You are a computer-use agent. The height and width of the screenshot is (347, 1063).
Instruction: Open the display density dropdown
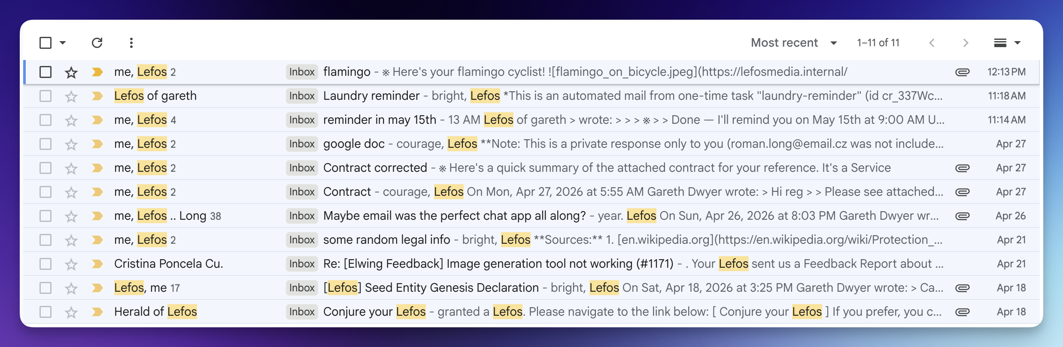pos(1006,42)
